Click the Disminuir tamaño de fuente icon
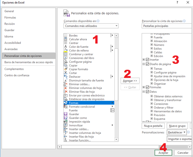 [x=66, y=81]
